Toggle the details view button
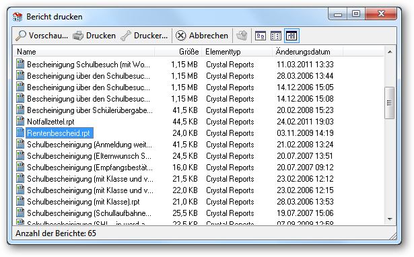 click(x=291, y=36)
